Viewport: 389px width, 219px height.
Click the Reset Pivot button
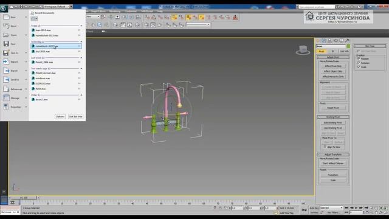333,108
